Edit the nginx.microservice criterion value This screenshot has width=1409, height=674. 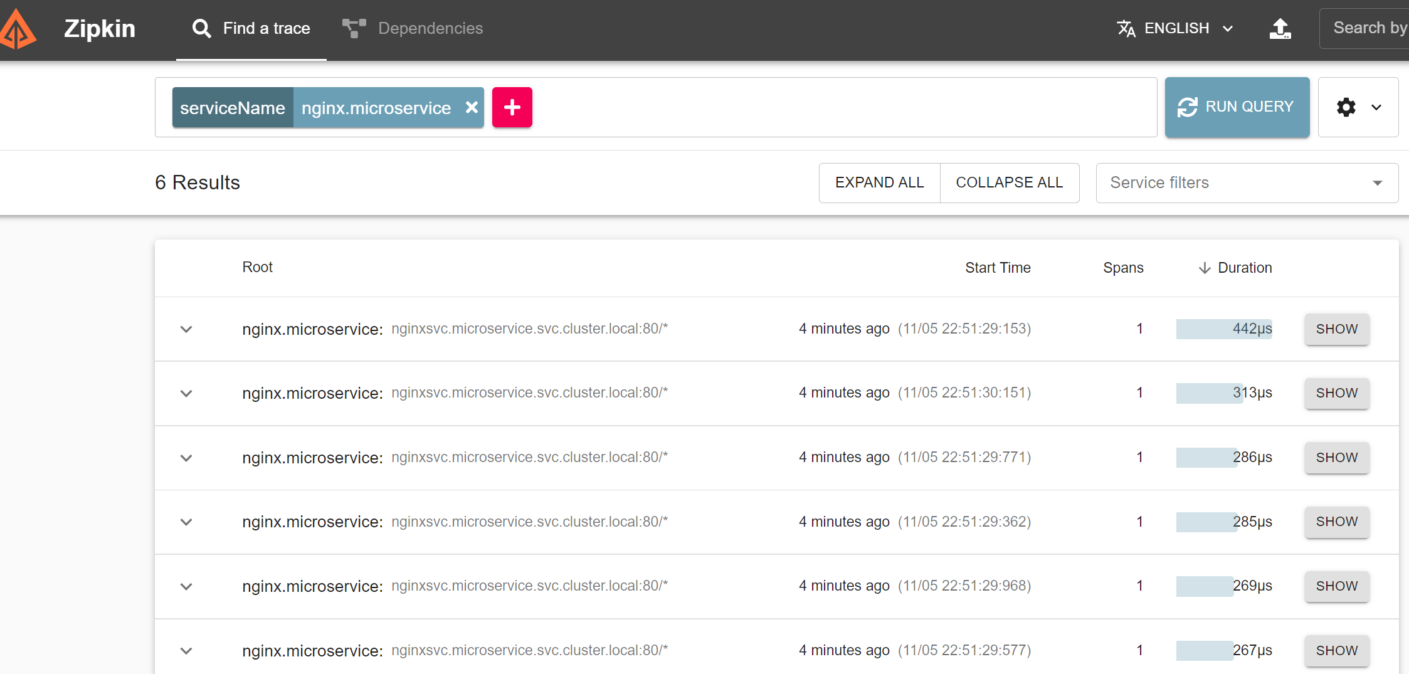[x=376, y=108]
